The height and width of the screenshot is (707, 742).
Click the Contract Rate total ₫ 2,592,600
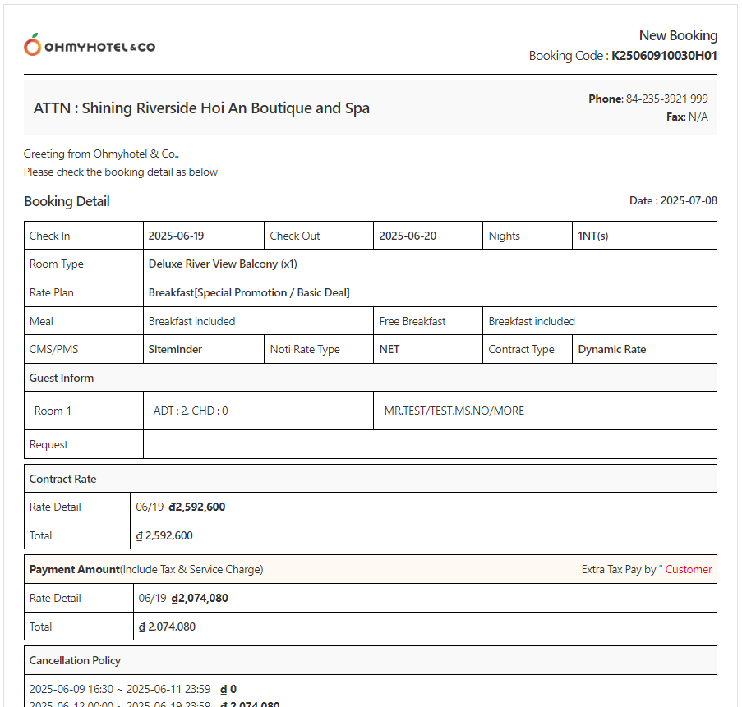coord(164,535)
